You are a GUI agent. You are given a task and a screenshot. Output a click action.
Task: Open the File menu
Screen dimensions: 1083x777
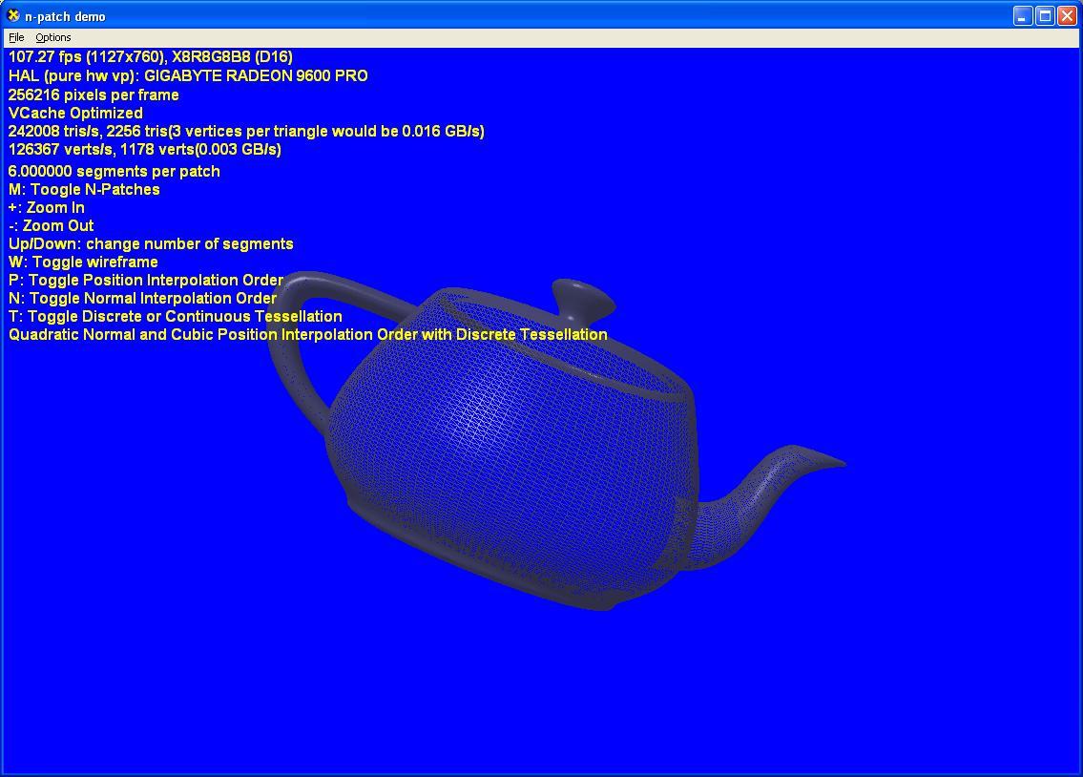click(15, 37)
